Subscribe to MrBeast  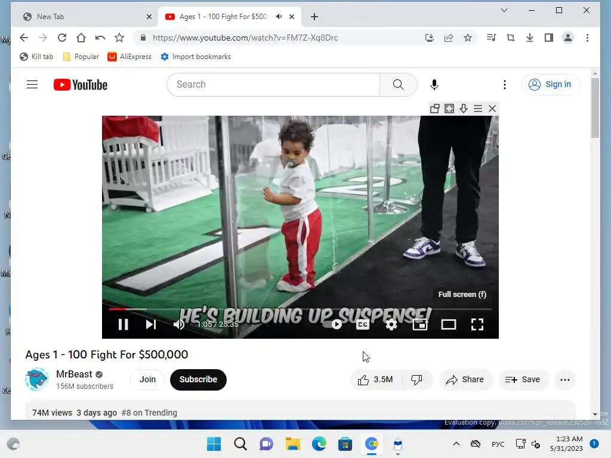198,380
